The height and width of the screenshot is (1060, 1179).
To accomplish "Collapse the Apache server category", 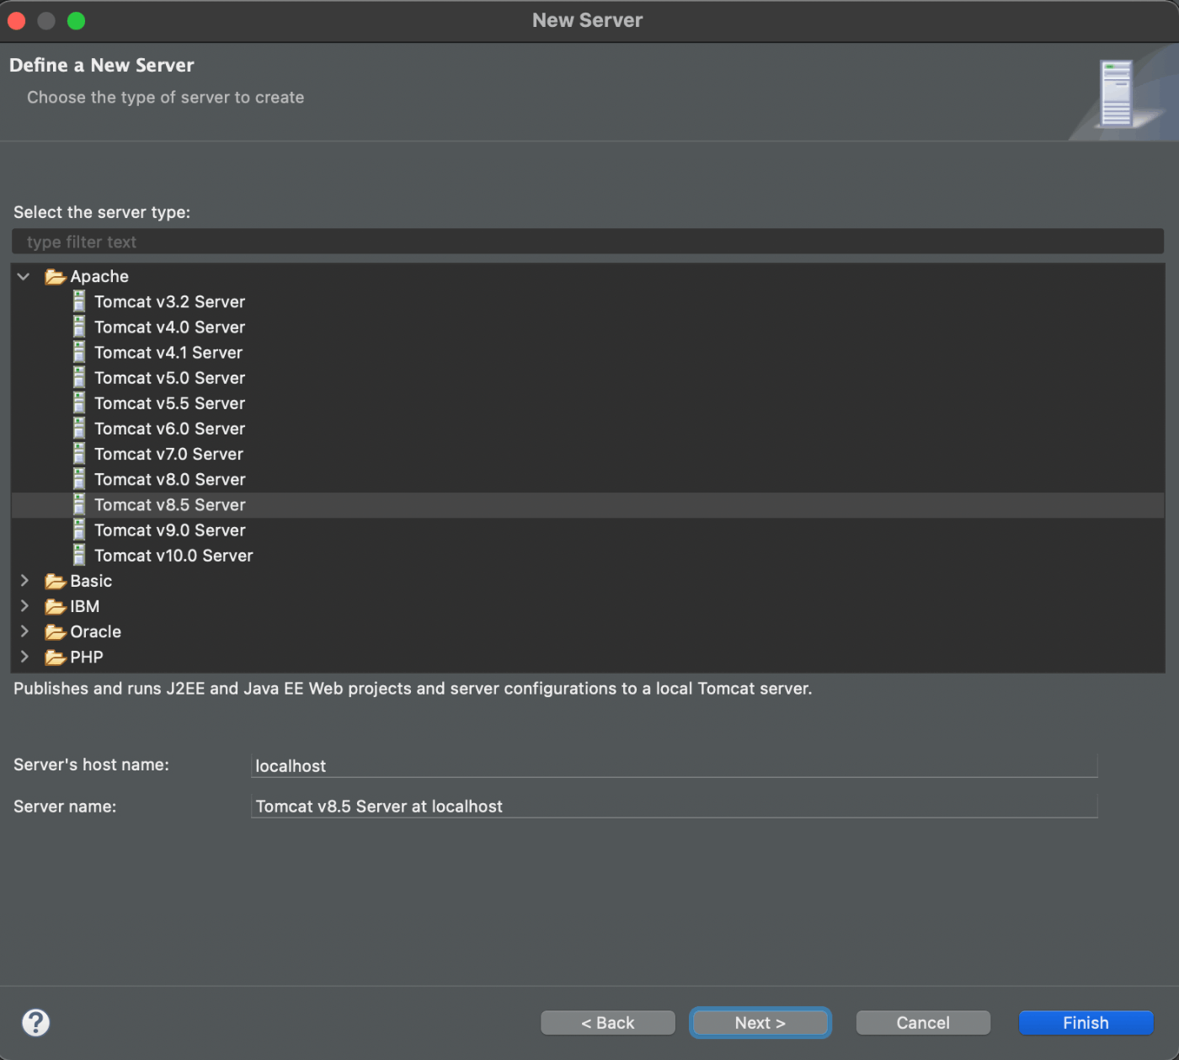I will (x=24, y=276).
